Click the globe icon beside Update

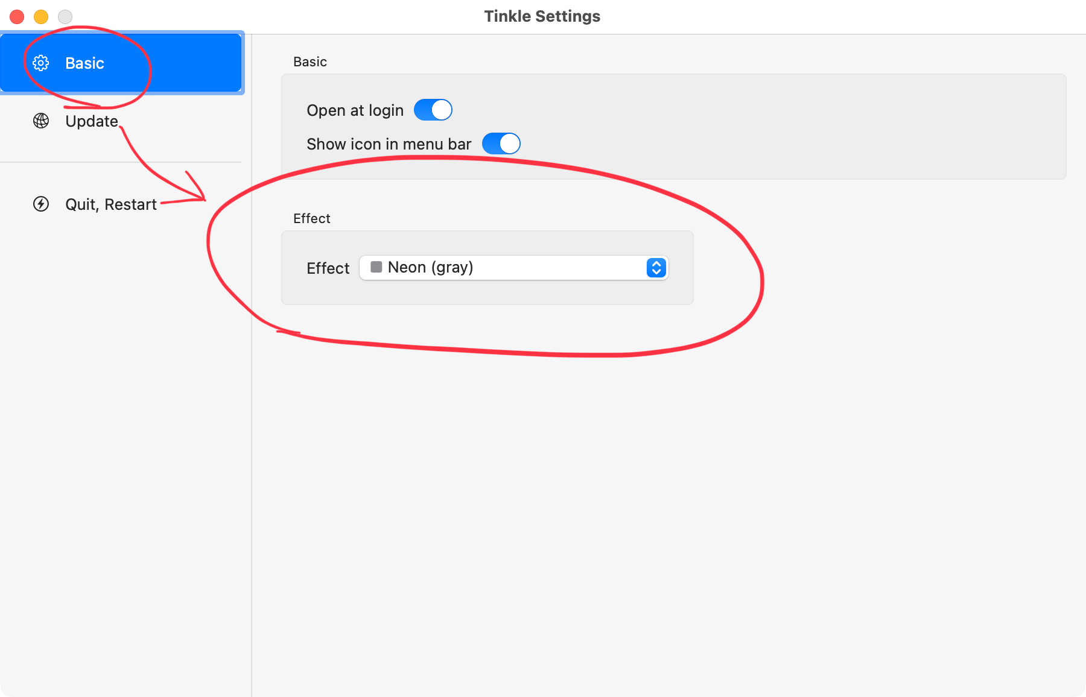tap(41, 121)
